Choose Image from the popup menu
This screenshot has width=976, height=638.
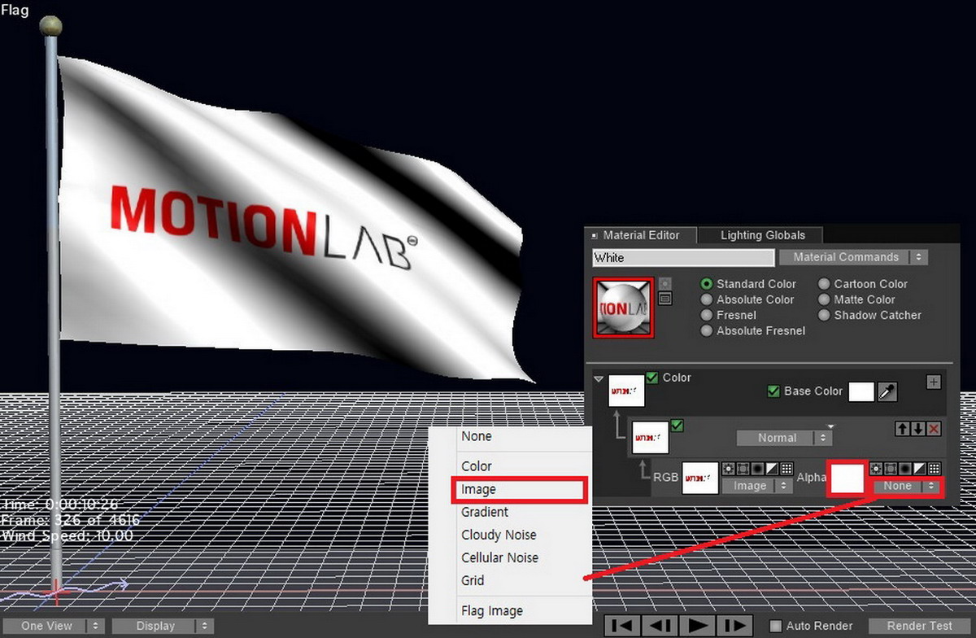(x=518, y=490)
